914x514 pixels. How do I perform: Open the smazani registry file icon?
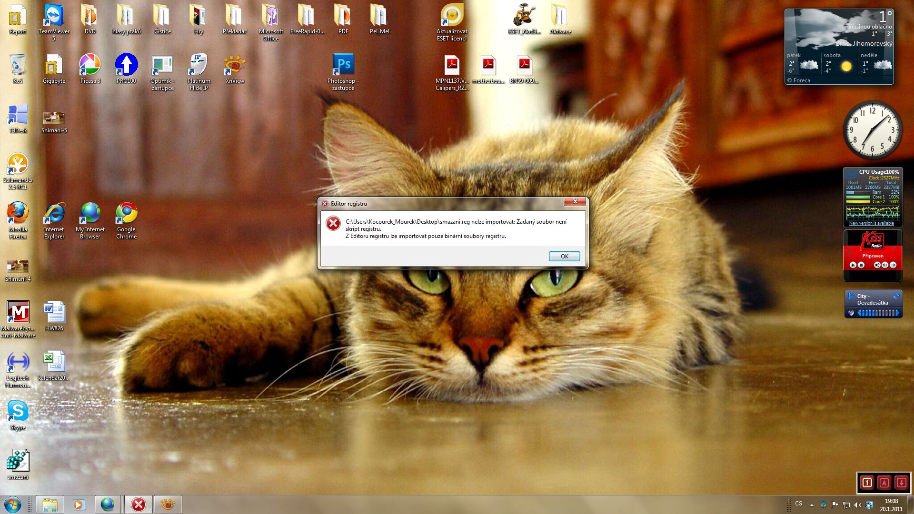click(18, 461)
